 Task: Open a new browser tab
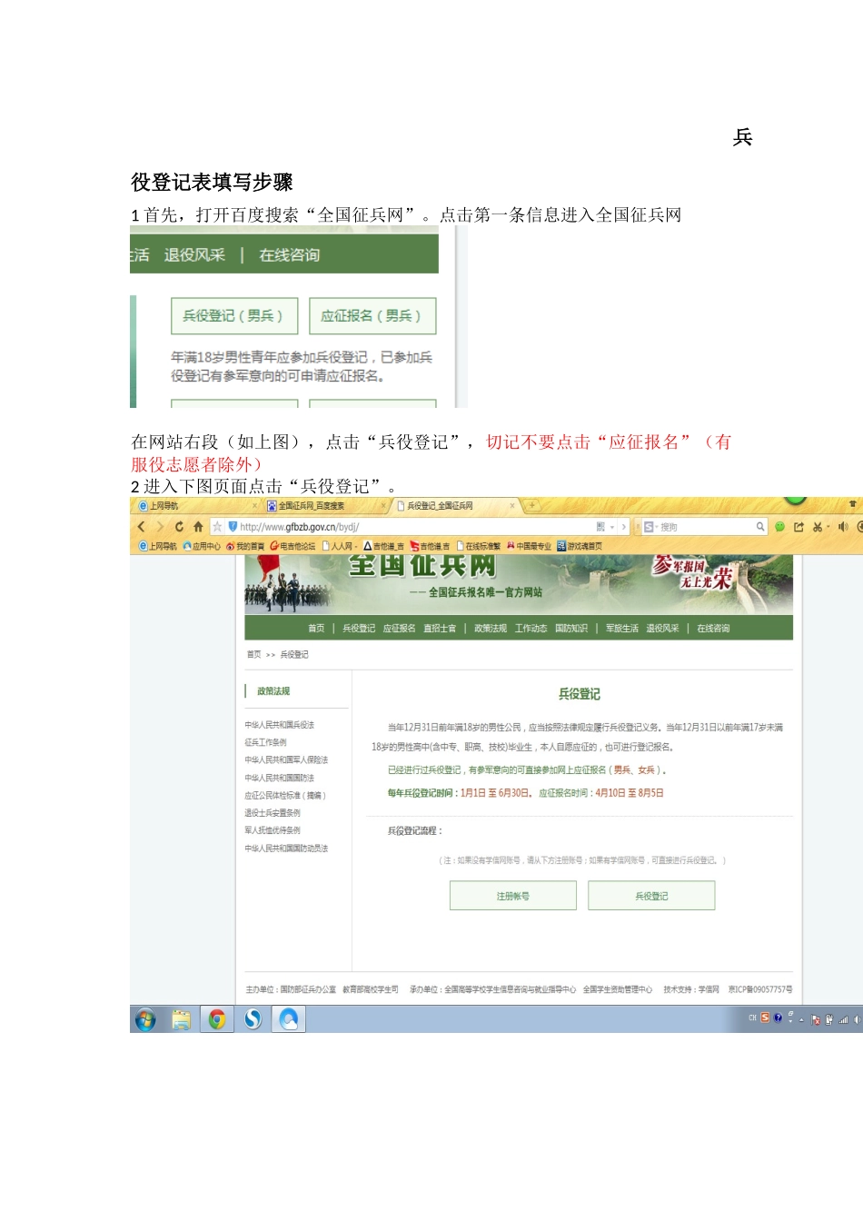(532, 506)
